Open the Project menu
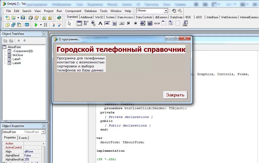 tap(49, 11)
